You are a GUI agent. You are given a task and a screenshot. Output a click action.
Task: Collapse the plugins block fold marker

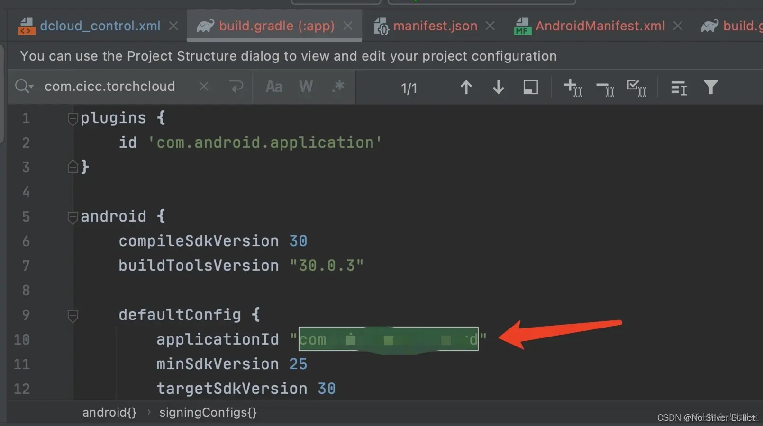pos(73,118)
